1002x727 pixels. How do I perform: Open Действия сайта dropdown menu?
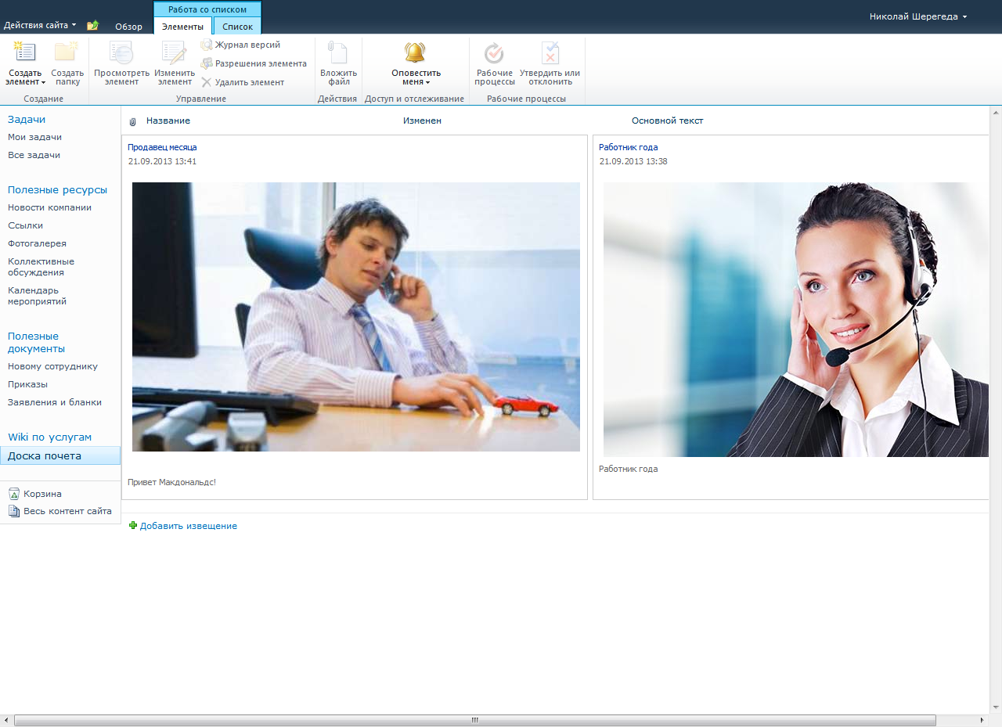41,25
